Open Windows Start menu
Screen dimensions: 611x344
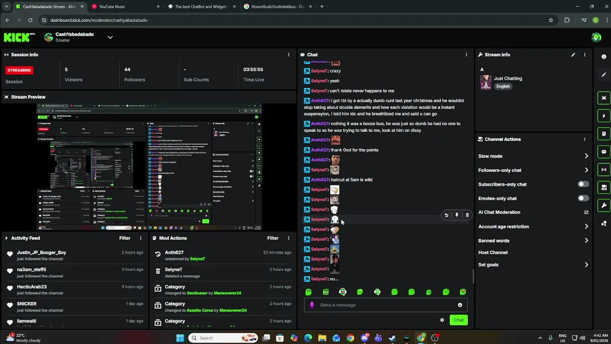pos(180,338)
